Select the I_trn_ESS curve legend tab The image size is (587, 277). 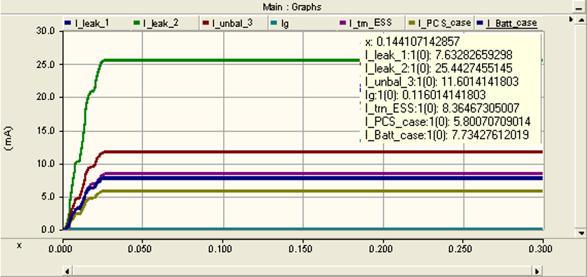point(370,23)
